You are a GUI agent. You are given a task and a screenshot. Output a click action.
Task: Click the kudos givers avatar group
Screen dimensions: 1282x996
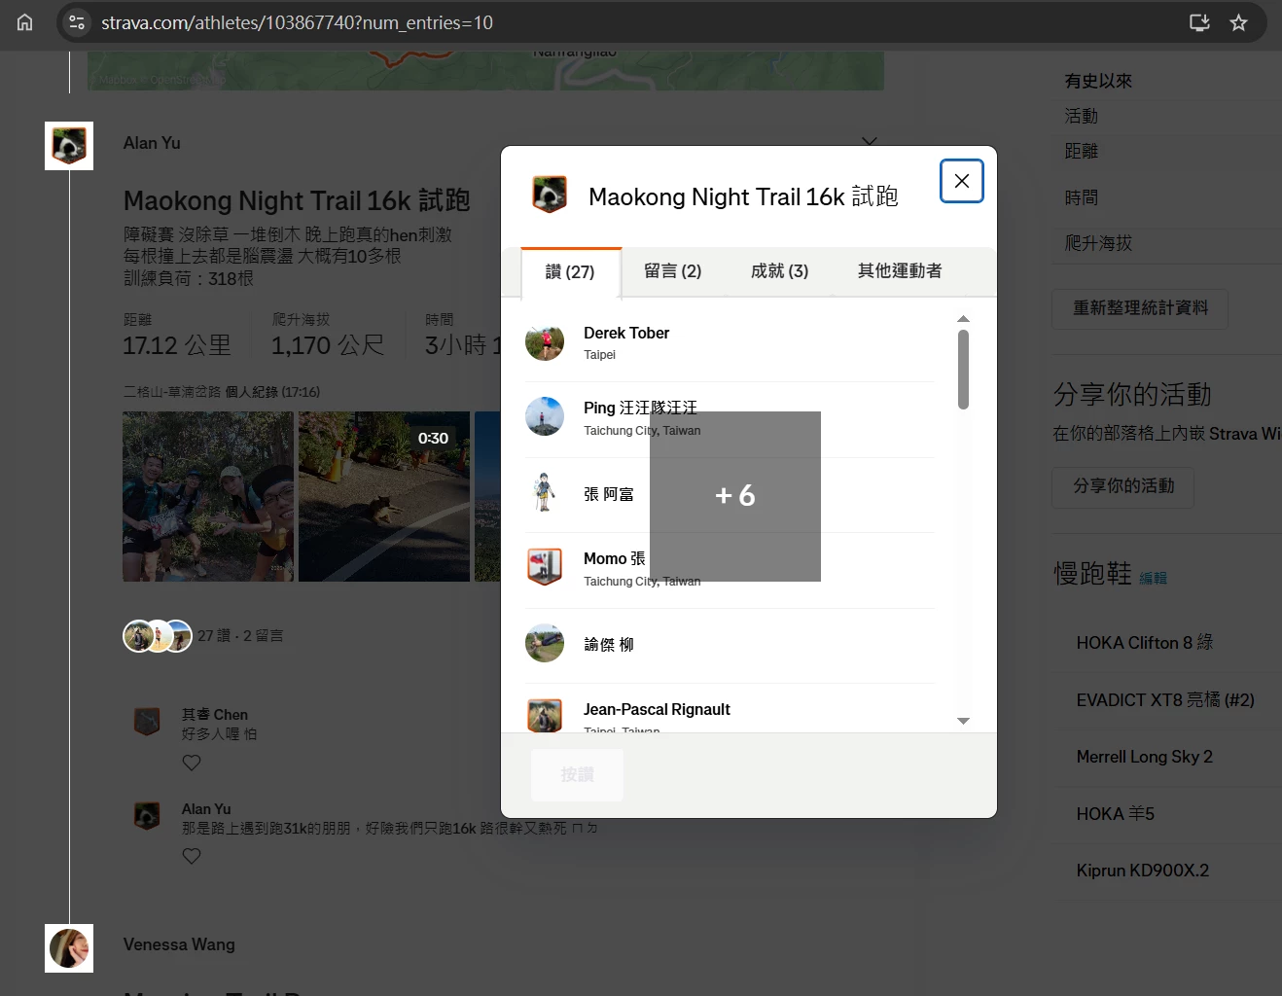click(158, 636)
